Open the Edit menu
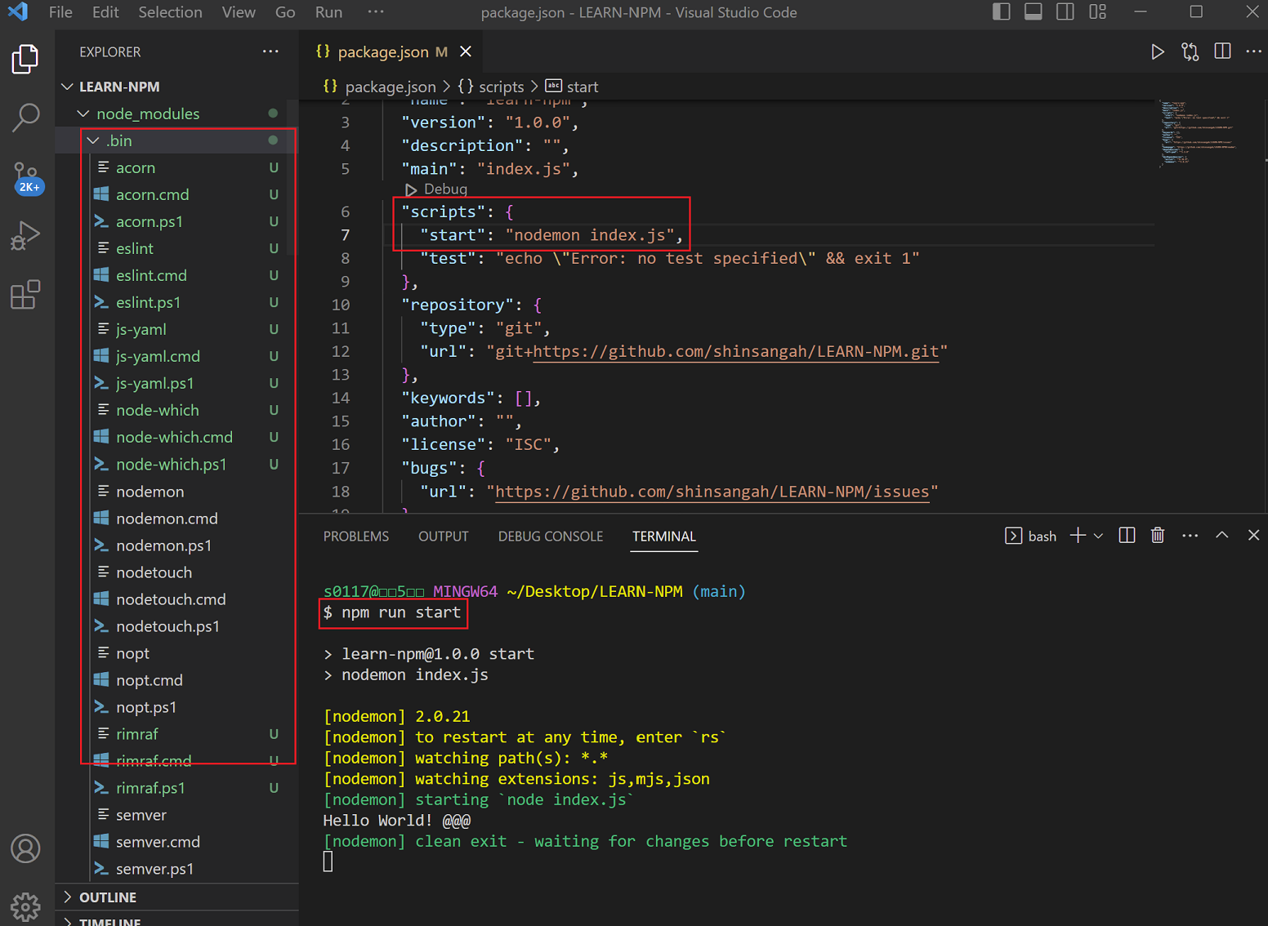 (105, 12)
